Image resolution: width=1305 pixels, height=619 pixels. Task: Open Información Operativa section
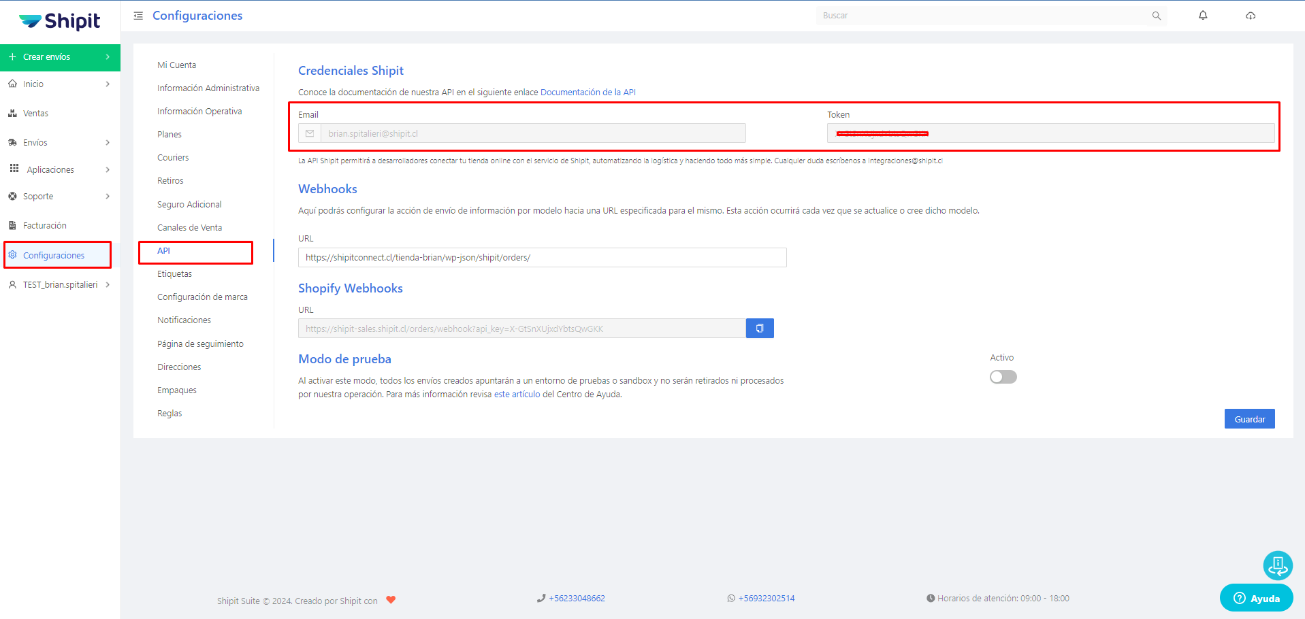(x=199, y=111)
